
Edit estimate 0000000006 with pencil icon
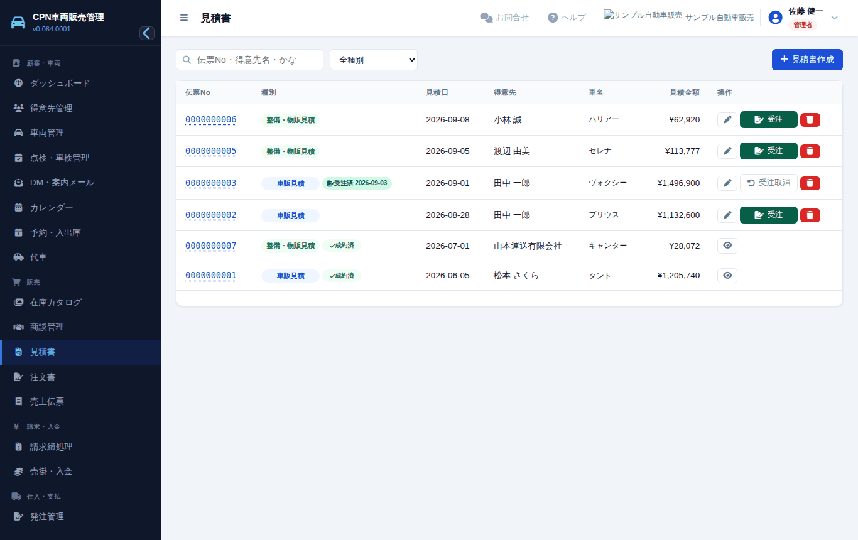[x=727, y=120]
